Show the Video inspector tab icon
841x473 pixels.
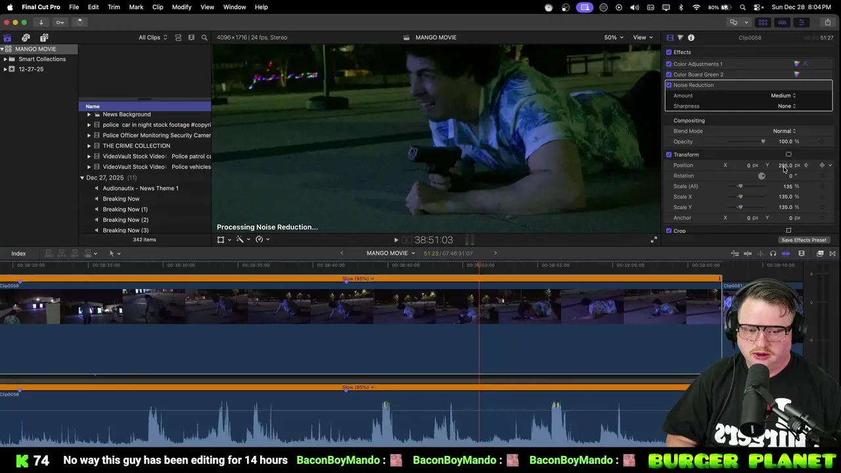[670, 37]
